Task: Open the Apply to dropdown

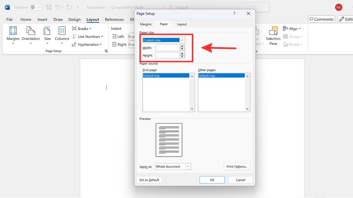Action: 188,167
